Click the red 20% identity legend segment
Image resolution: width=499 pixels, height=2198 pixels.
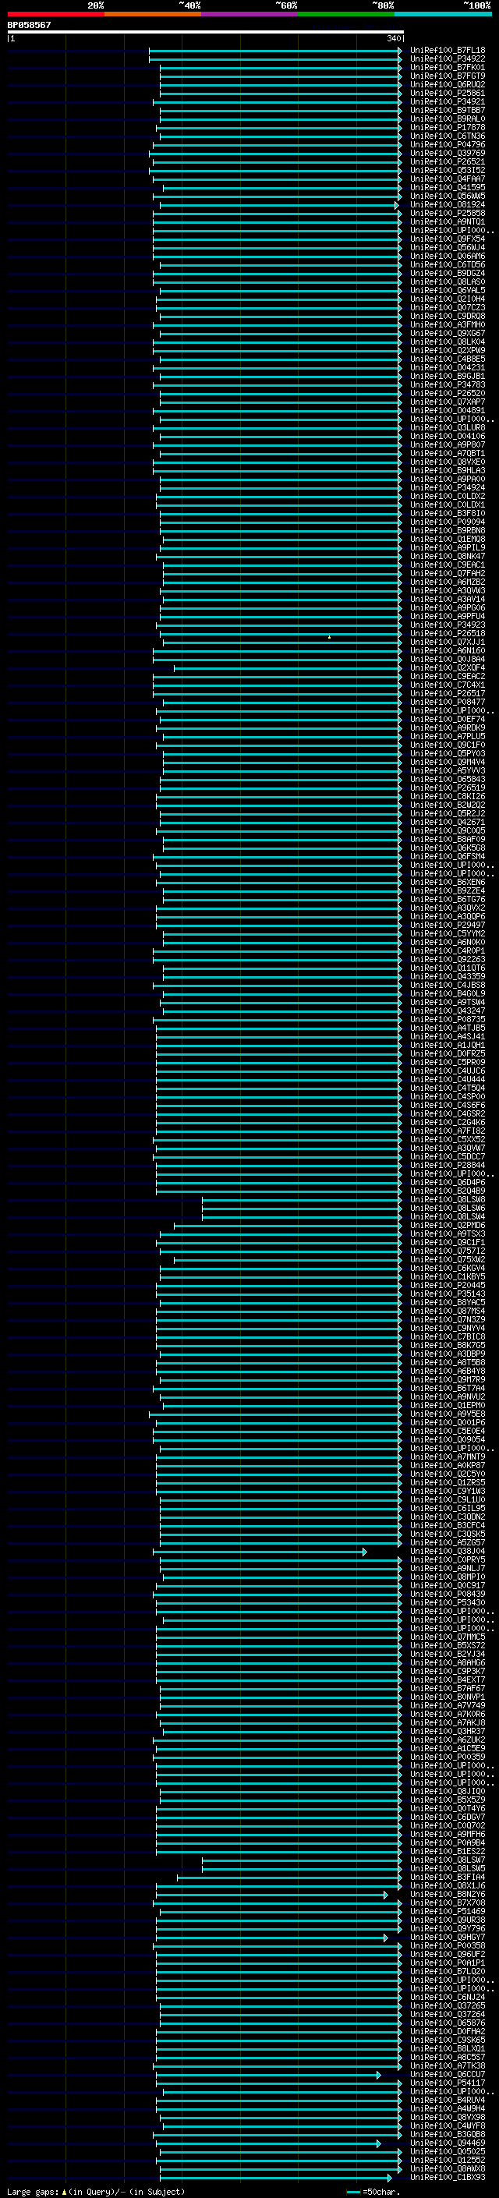coord(55,14)
